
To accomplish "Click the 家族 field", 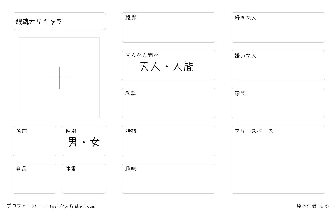I will pos(278,103).
